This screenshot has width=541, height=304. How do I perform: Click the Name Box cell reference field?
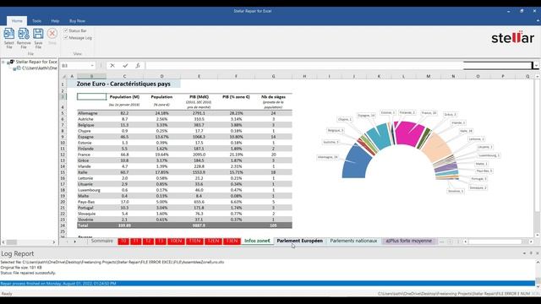(75, 66)
